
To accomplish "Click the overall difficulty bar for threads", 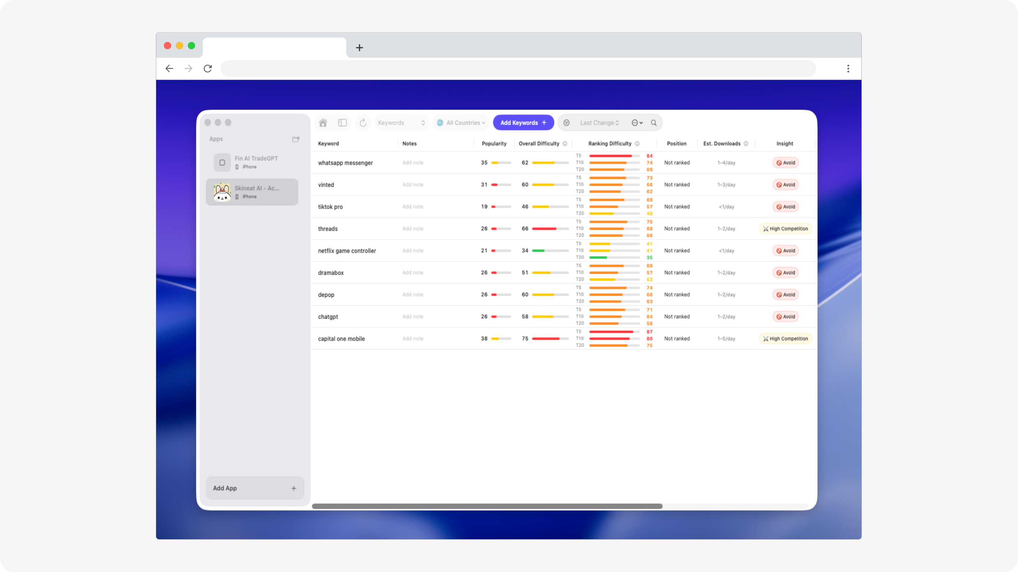I will [550, 228].
